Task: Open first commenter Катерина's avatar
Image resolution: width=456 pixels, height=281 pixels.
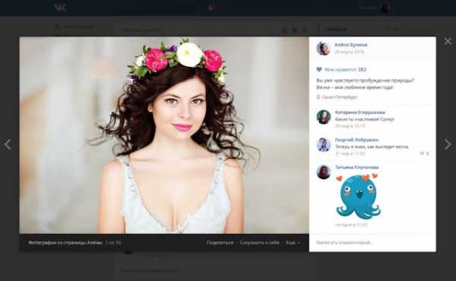Action: pos(324,117)
